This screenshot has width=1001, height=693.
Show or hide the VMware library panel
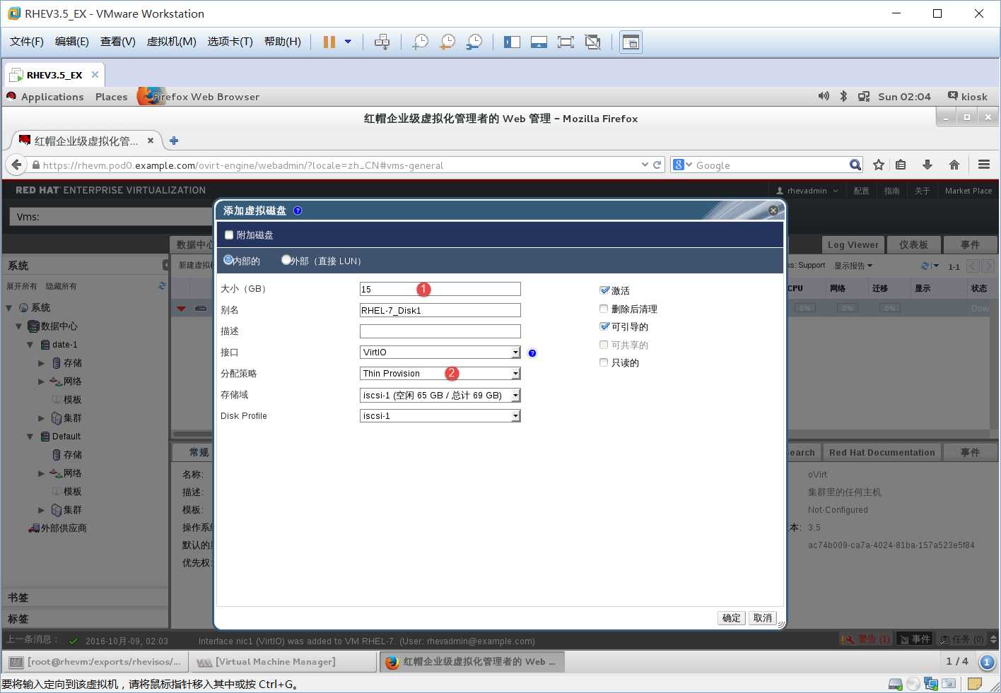[512, 42]
